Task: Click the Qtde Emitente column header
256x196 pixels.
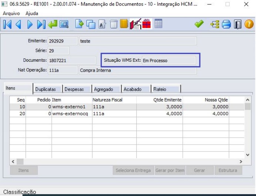Action: point(160,100)
